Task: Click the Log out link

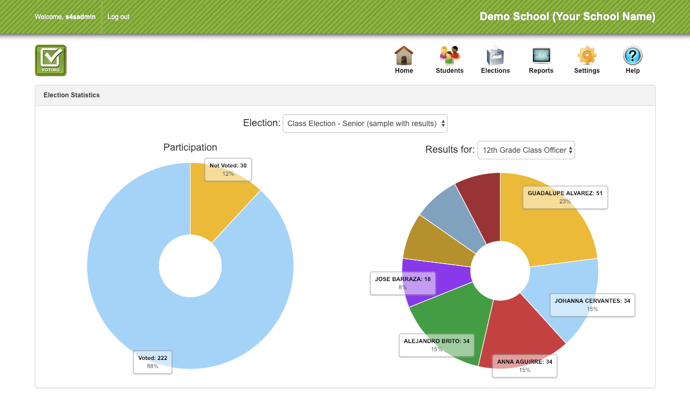Action: tap(118, 17)
